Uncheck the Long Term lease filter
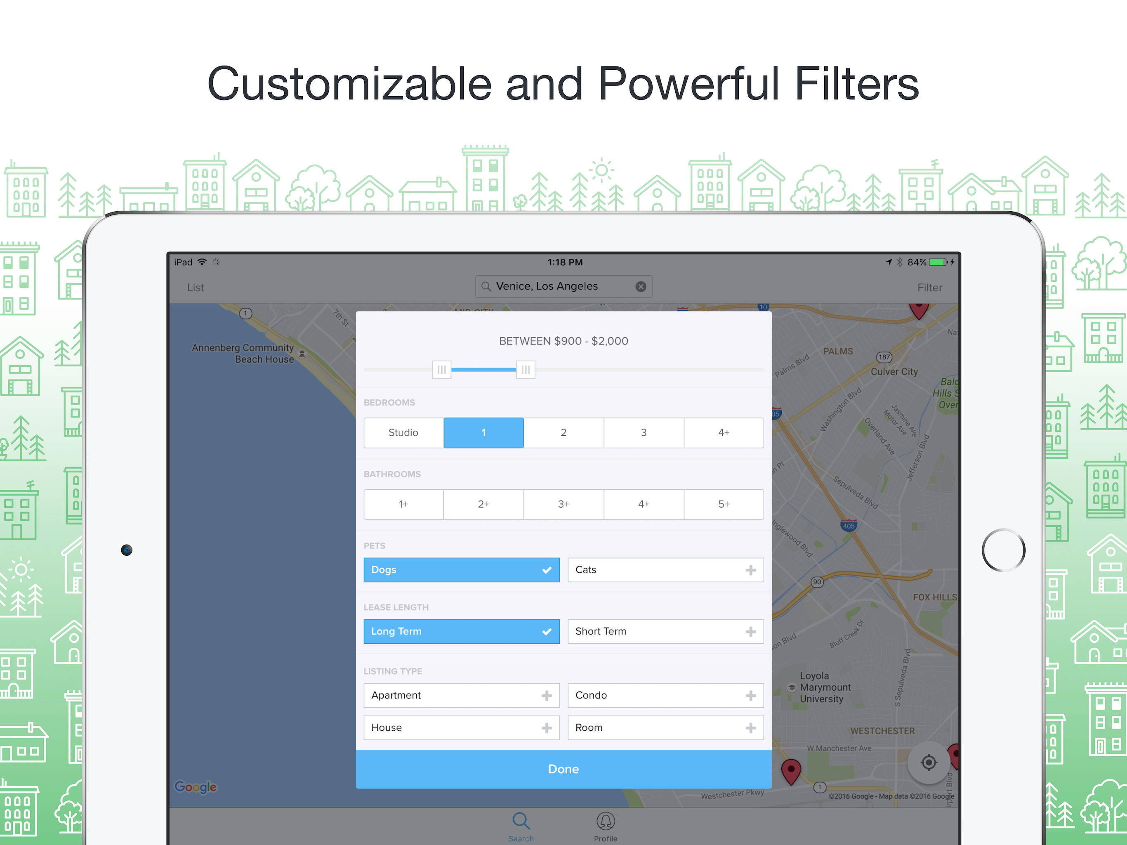The width and height of the screenshot is (1127, 845). point(462,631)
